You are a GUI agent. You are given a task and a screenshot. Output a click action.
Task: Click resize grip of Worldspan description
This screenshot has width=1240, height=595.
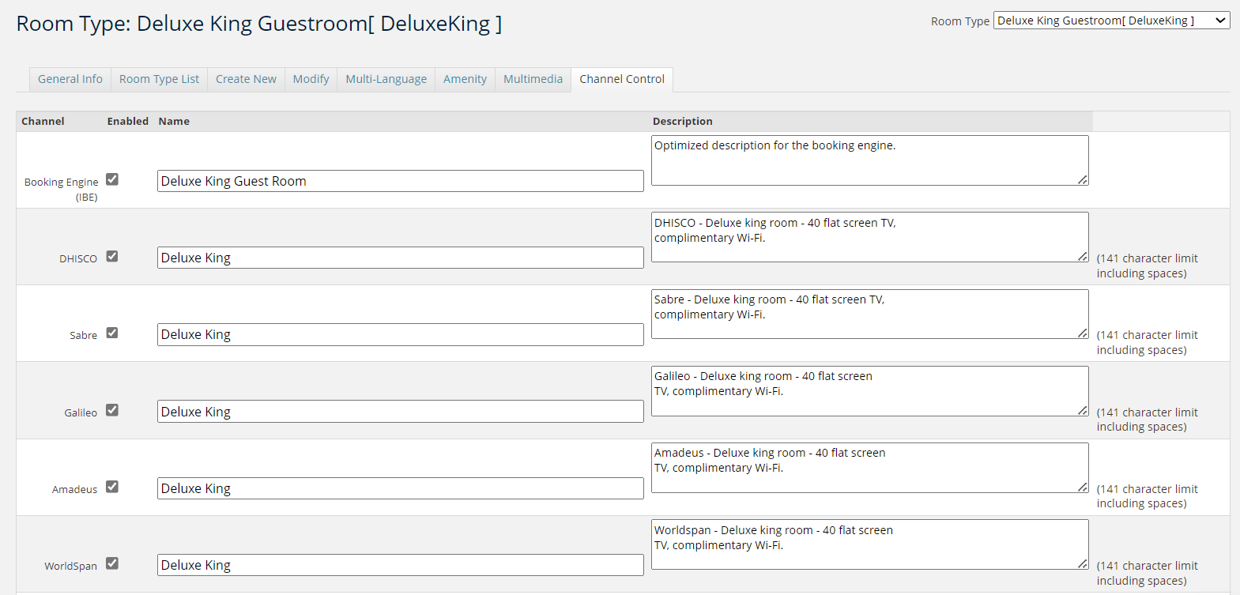pyautogui.click(x=1083, y=563)
